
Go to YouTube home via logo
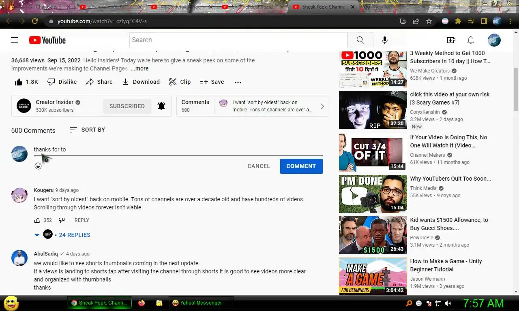tap(47, 40)
